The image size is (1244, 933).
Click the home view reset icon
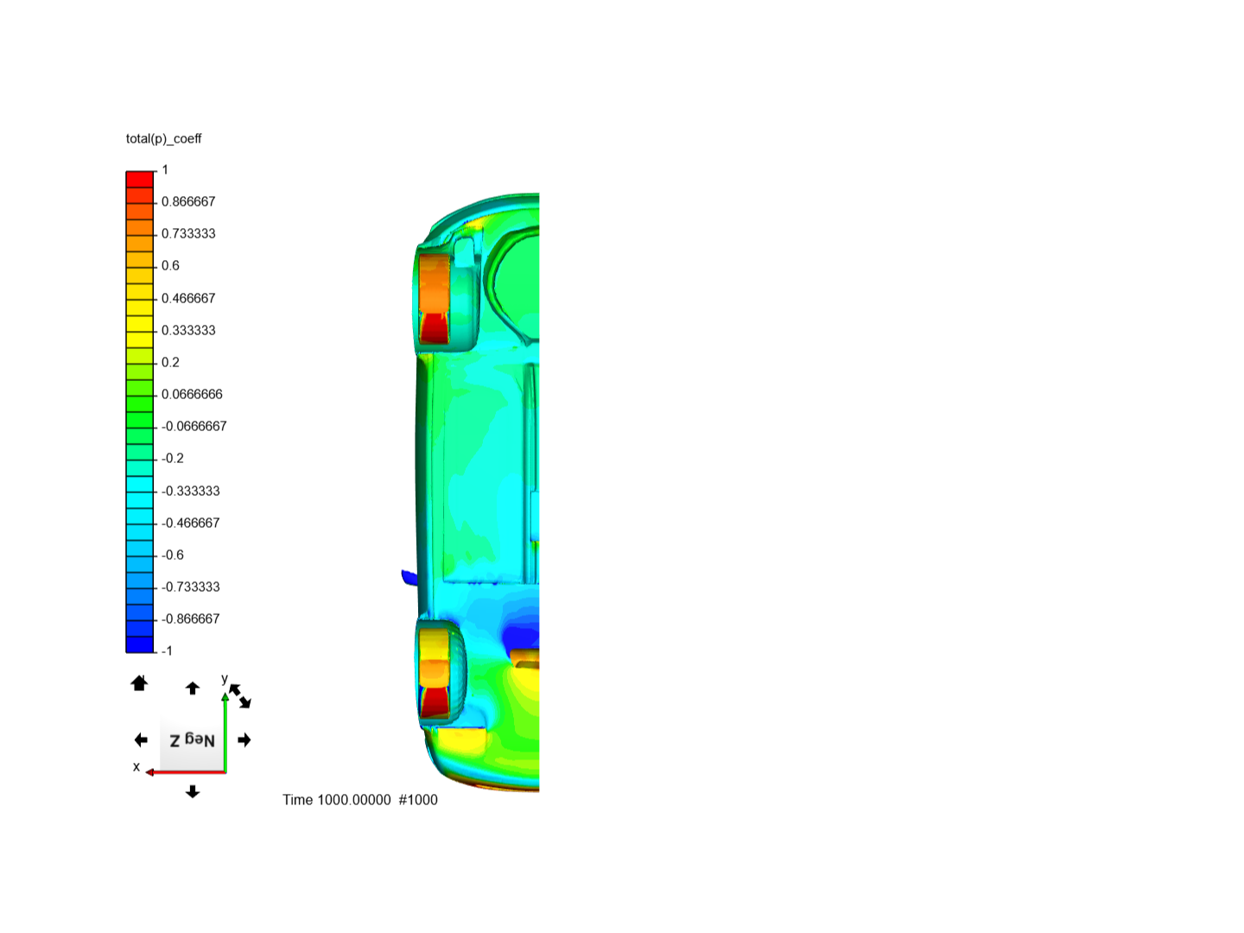(139, 683)
